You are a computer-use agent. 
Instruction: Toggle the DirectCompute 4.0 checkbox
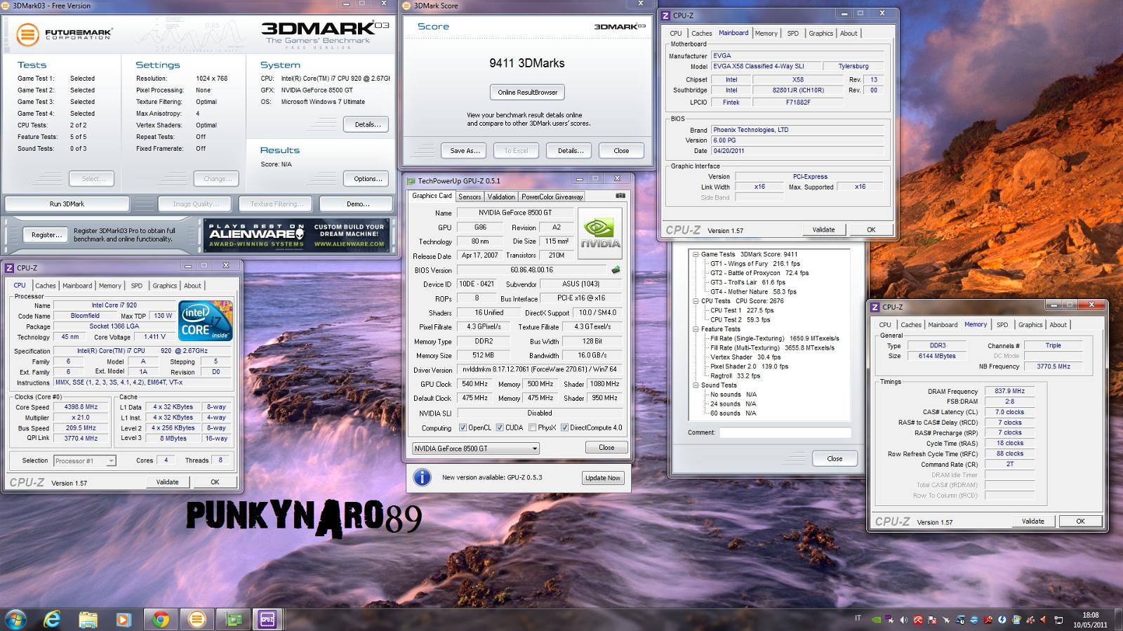(564, 427)
